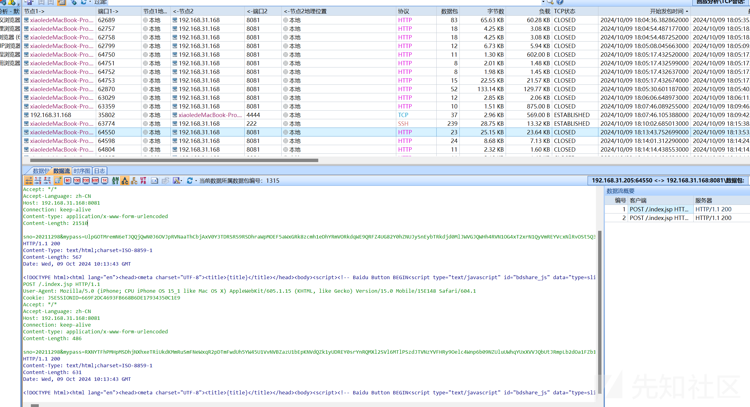The image size is (750, 407).
Task: Click node icon beside 192.168.31.168 source row
Action: pyautogui.click(x=26, y=115)
